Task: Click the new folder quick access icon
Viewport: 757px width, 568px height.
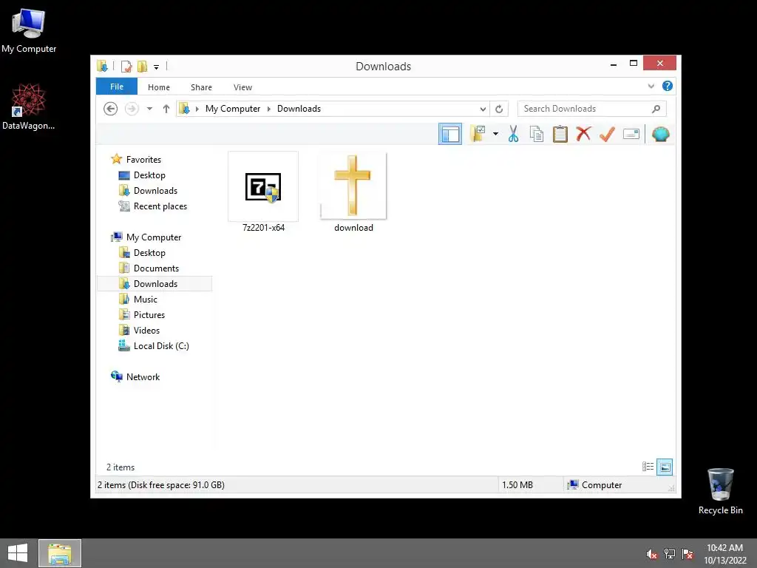Action: [x=142, y=66]
